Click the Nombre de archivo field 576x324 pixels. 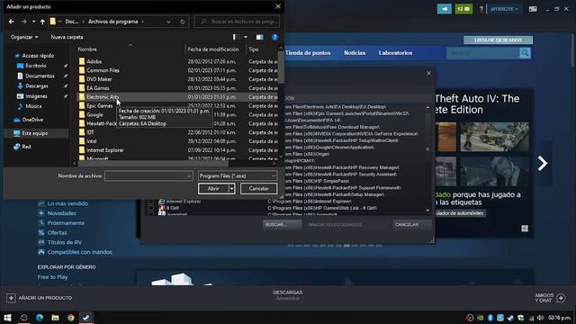tap(148, 176)
